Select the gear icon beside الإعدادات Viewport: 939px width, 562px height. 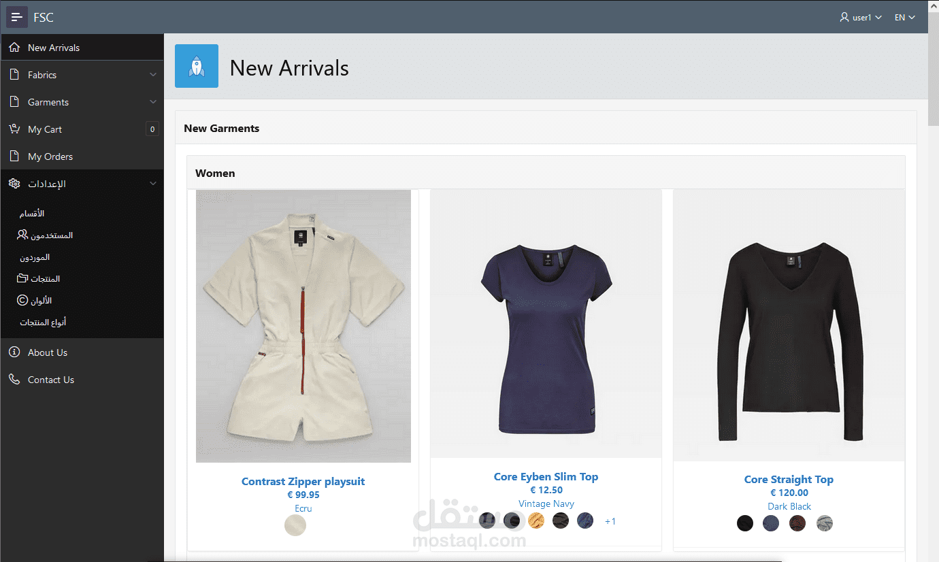(14, 184)
